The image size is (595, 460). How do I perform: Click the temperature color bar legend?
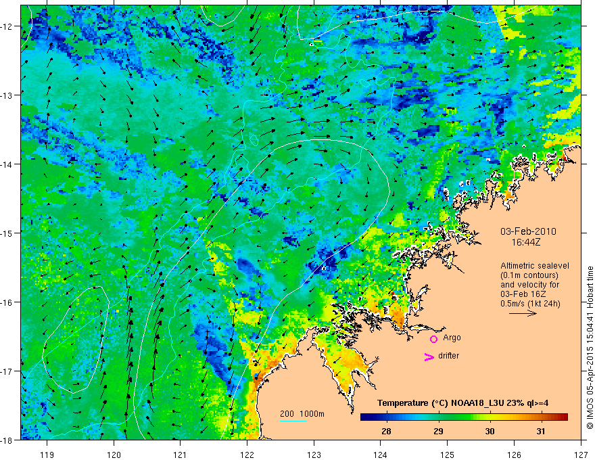pyautogui.click(x=464, y=417)
